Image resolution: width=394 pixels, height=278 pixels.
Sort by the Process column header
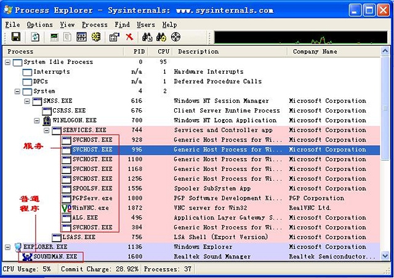[x=63, y=52]
